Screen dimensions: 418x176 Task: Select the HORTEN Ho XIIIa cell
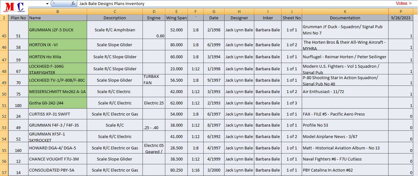click(58, 57)
